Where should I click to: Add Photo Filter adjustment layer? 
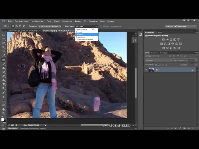pos(173,44)
